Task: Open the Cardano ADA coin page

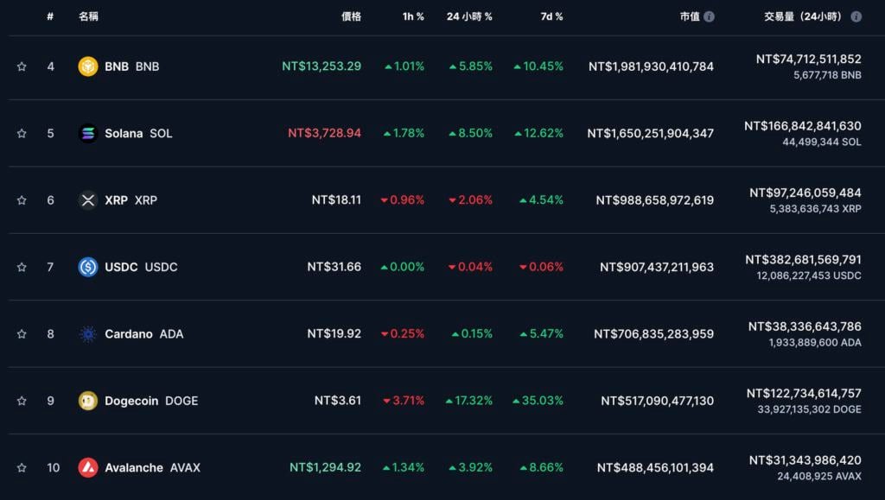Action: point(143,334)
